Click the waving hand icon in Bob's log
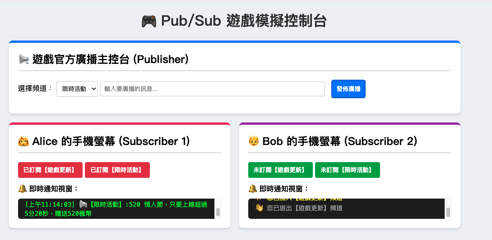The height and width of the screenshot is (240, 492). [259, 208]
